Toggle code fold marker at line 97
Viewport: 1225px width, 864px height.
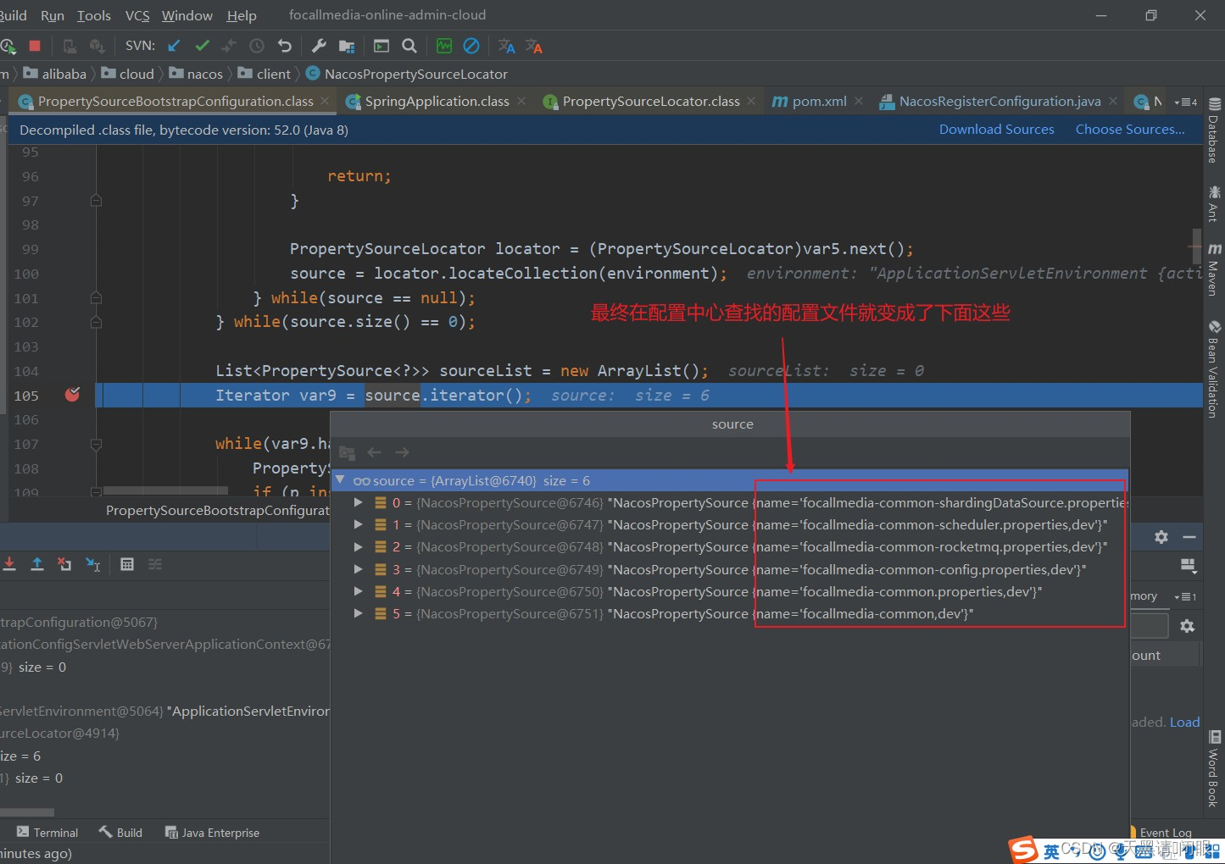96,201
